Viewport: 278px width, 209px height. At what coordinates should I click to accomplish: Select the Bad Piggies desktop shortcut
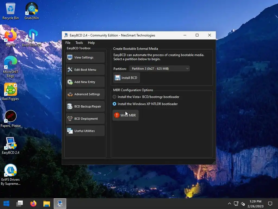(x=11, y=92)
